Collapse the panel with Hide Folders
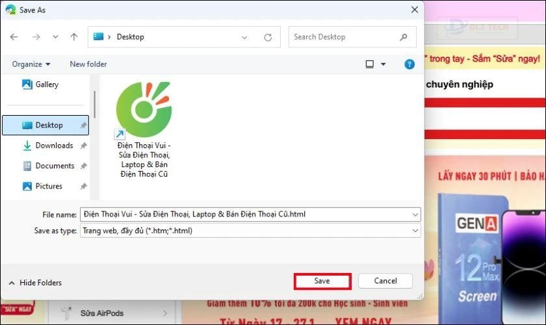The width and height of the screenshot is (546, 325). [35, 283]
